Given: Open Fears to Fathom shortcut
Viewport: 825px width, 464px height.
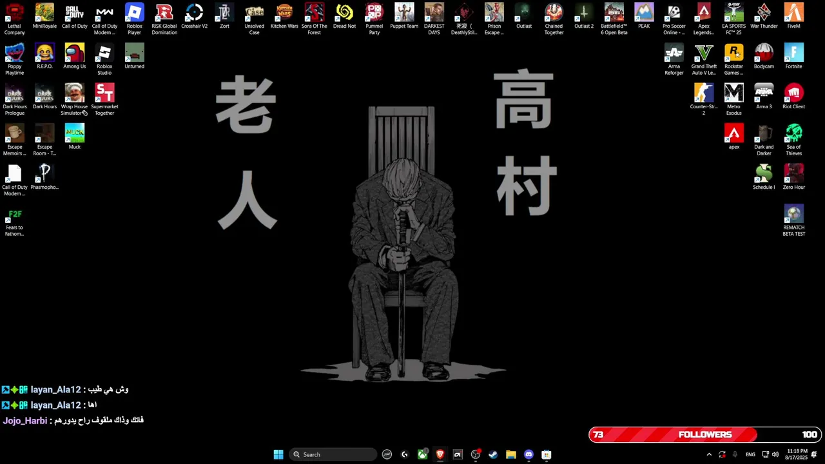Looking at the screenshot, I should click(x=14, y=220).
